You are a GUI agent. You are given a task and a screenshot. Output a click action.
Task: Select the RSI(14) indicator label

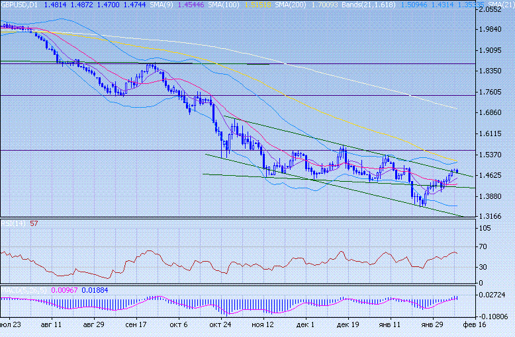click(13, 223)
